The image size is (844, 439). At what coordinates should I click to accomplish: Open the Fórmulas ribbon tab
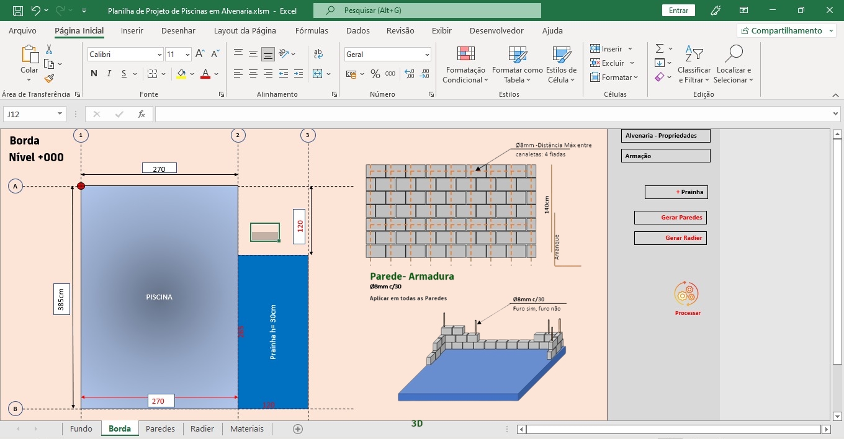pyautogui.click(x=312, y=30)
